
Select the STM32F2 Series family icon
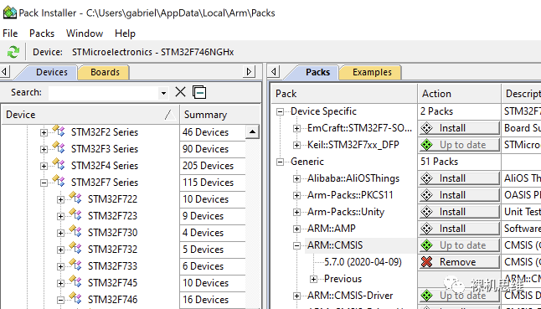pos(59,131)
